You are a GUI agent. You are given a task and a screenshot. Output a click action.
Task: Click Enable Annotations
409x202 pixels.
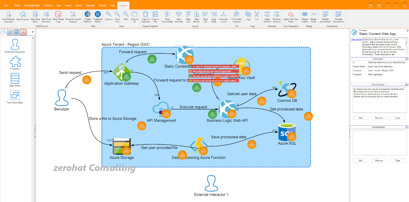point(325,17)
